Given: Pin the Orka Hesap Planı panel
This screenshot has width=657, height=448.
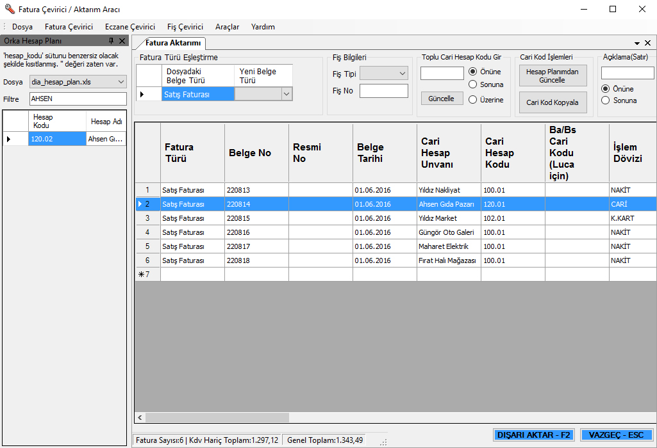Looking at the screenshot, I should tap(111, 40).
